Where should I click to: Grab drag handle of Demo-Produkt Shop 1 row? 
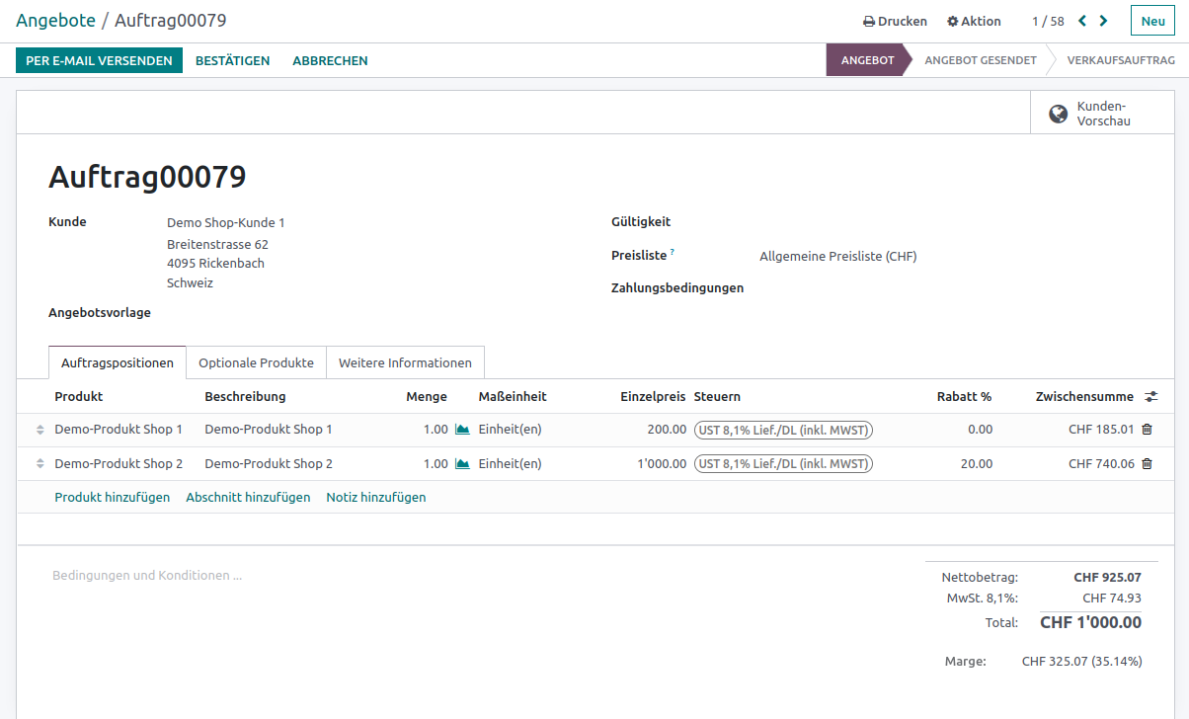pyautogui.click(x=40, y=430)
